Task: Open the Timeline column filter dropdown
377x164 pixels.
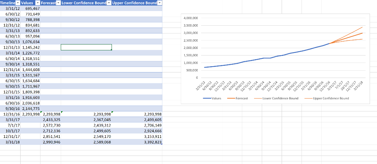Action: click(x=18, y=3)
